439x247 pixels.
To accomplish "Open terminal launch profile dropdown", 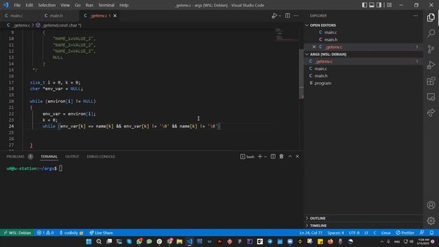I will coord(265,156).
